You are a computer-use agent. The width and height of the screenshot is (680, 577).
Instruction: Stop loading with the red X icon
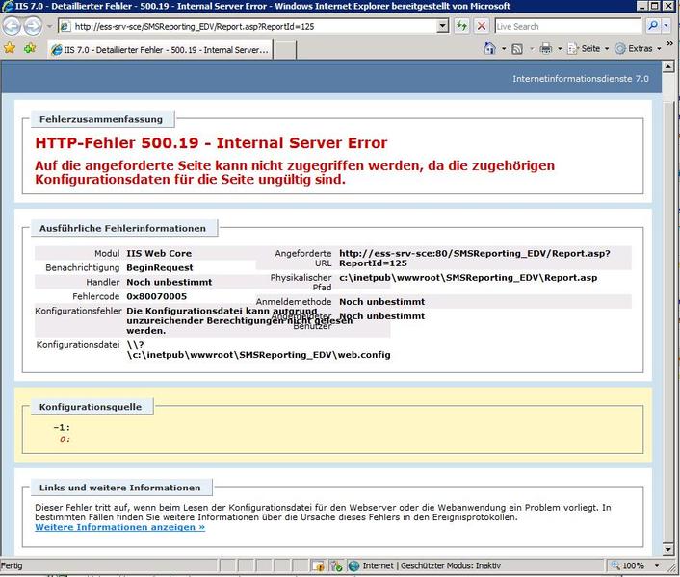(482, 26)
